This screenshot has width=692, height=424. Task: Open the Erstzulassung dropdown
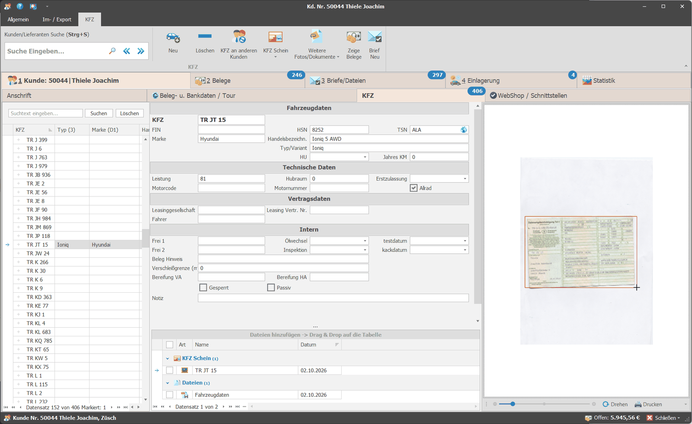coord(465,179)
